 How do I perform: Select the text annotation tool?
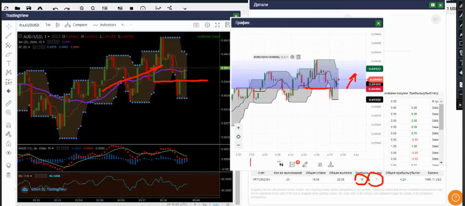[8, 63]
